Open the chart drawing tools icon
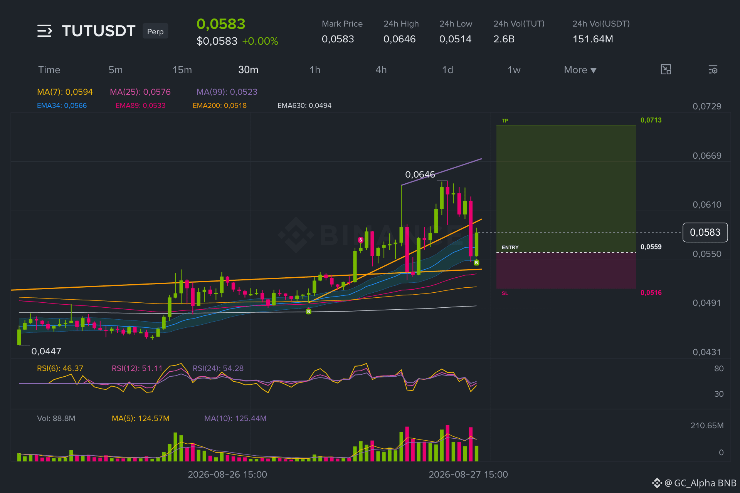The width and height of the screenshot is (740, 493). point(666,70)
